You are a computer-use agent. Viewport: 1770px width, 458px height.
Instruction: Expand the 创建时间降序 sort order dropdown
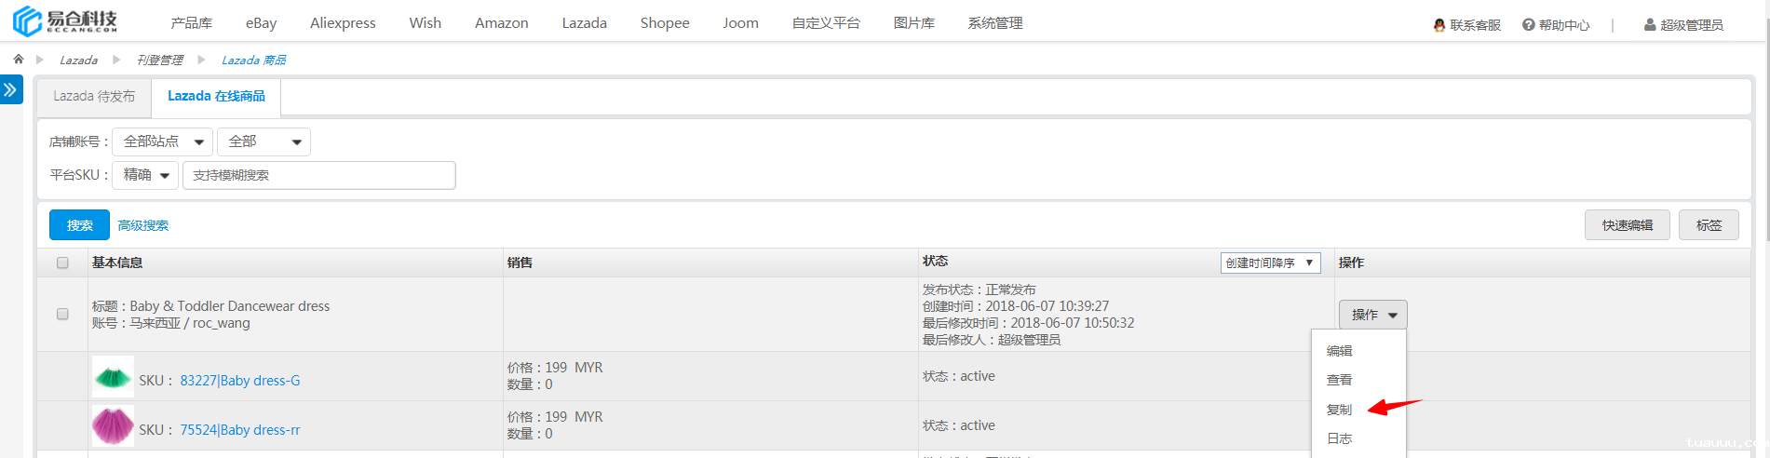pos(1270,263)
